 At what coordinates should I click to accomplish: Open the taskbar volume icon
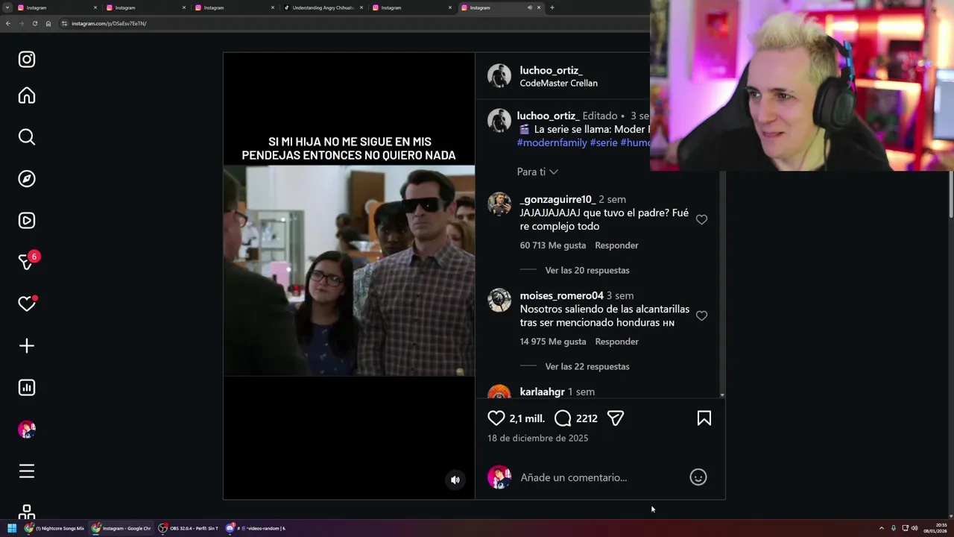(x=914, y=528)
